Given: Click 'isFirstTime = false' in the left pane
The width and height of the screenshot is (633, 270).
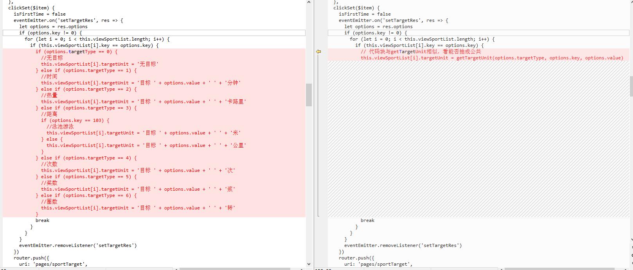Looking at the screenshot, I should (40, 14).
